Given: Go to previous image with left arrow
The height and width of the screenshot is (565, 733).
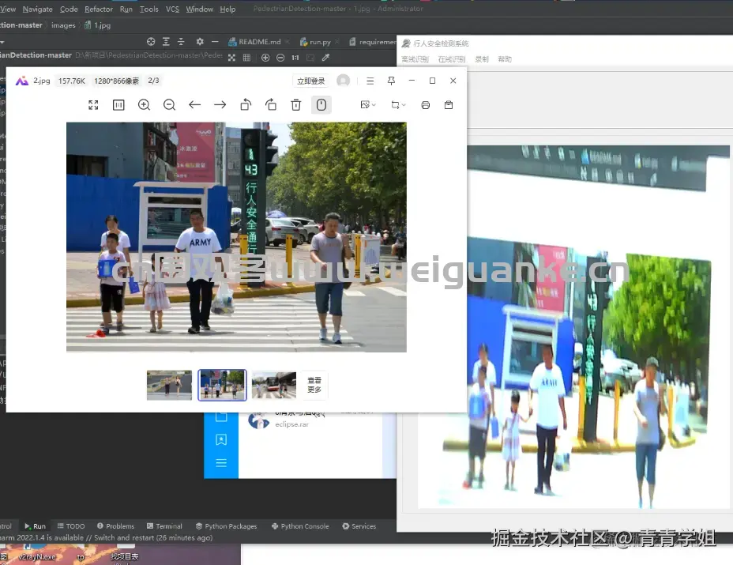Looking at the screenshot, I should pos(194,105).
